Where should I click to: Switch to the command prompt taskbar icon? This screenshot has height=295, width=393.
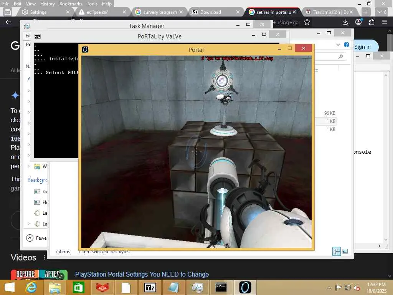(x=221, y=287)
